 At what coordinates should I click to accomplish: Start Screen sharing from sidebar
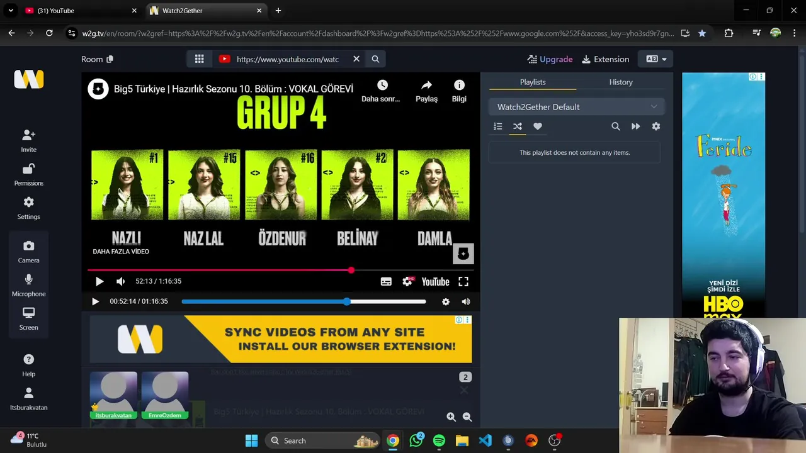point(28,318)
